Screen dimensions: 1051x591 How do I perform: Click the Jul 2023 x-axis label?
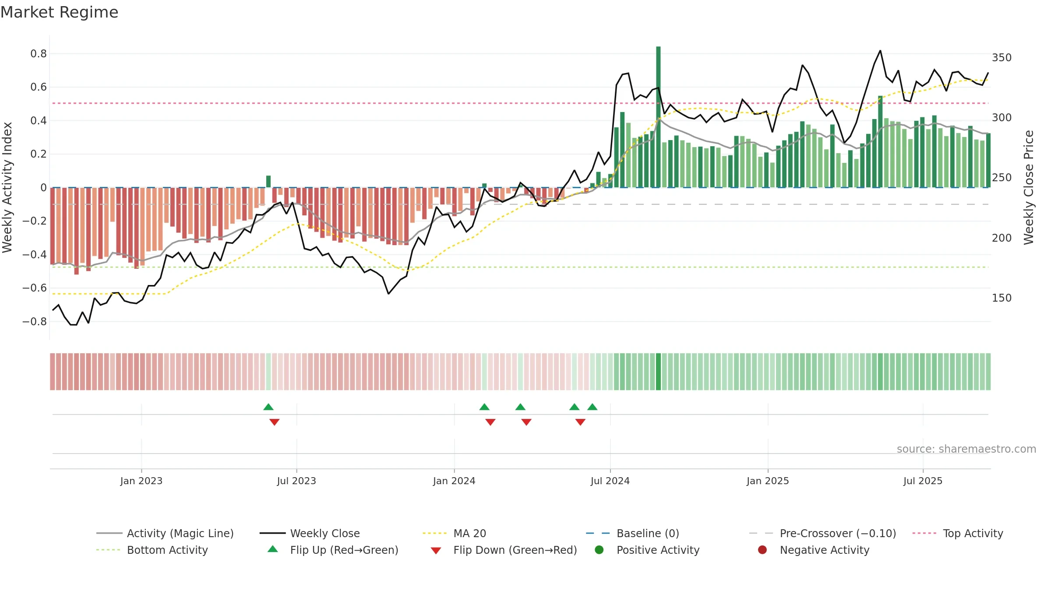point(296,481)
